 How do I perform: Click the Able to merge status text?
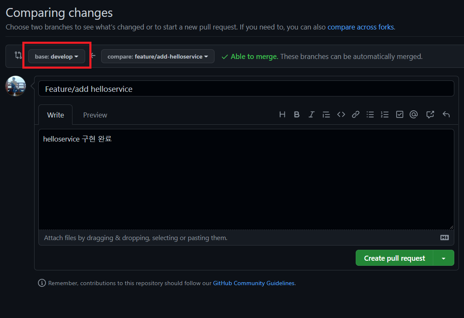coord(254,56)
